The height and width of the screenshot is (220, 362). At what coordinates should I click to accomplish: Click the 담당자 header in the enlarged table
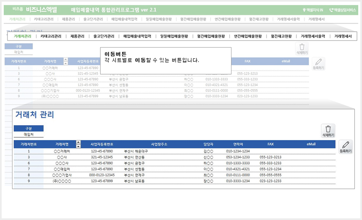point(208,144)
